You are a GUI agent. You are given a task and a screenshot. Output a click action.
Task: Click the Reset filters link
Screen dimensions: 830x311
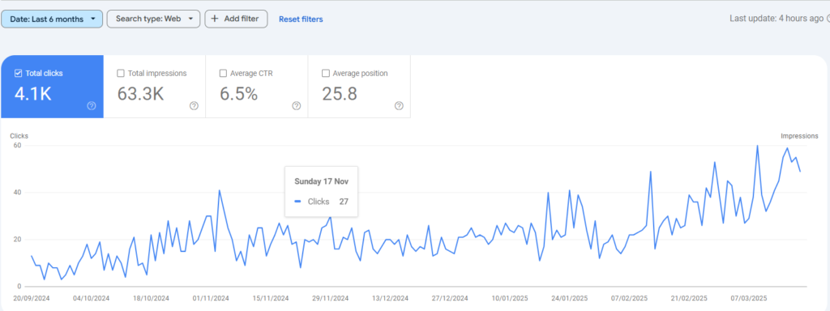click(x=301, y=19)
